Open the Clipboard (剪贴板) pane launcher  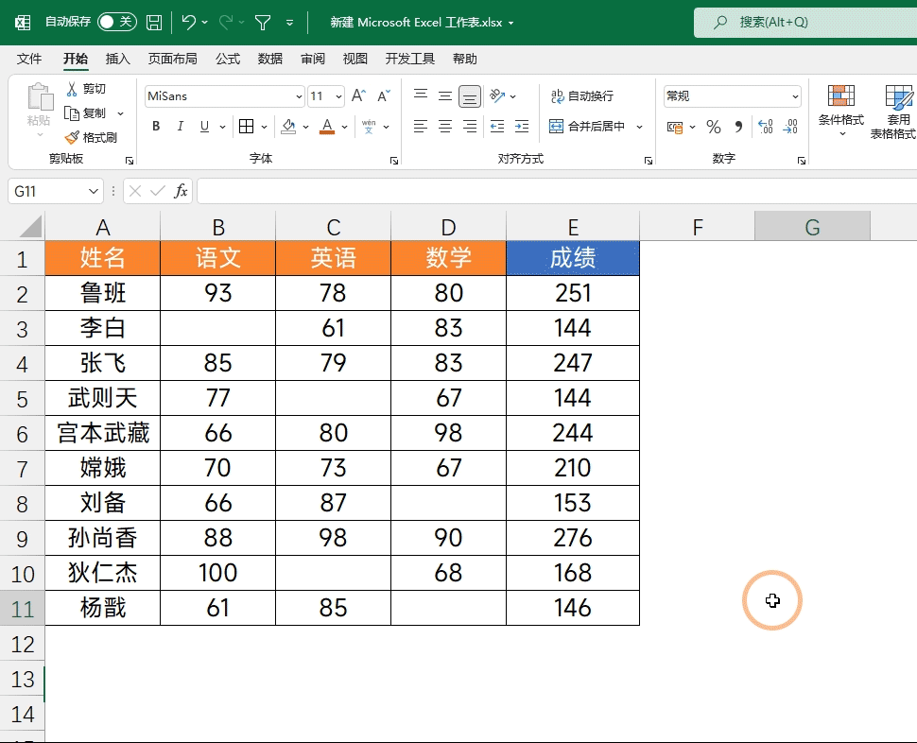(x=130, y=161)
